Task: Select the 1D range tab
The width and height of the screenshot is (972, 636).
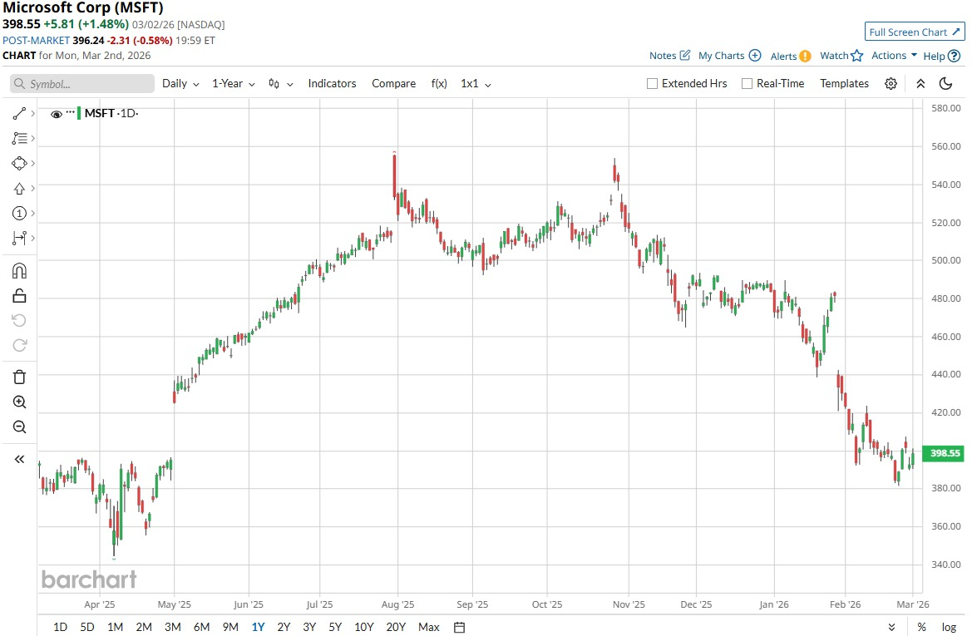Action: pyautogui.click(x=60, y=628)
